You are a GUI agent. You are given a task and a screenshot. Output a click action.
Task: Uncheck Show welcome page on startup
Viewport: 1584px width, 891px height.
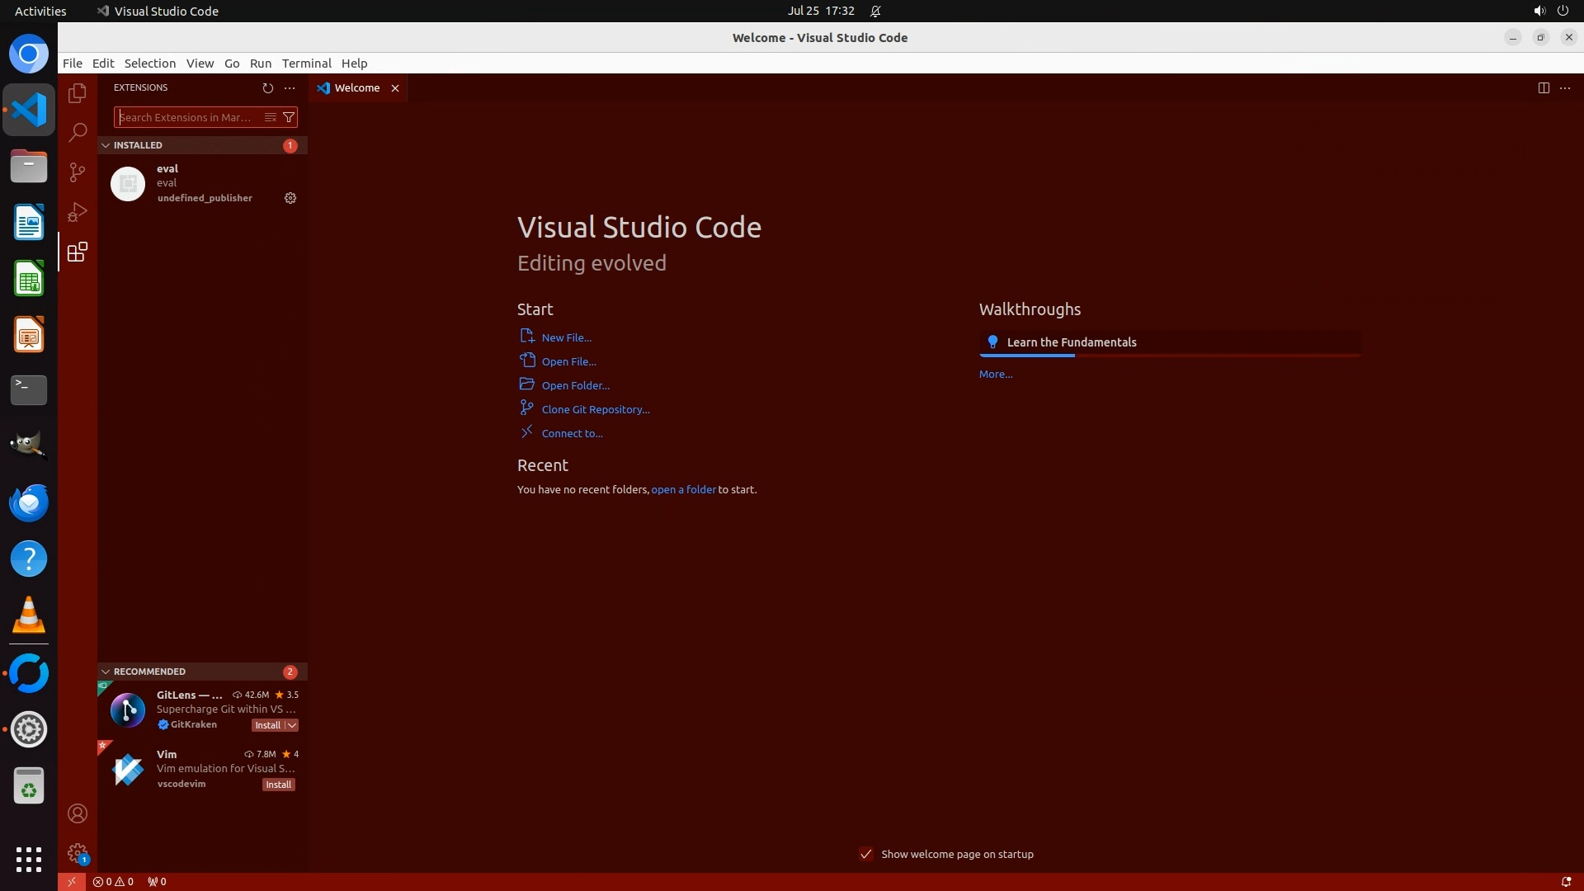866,854
